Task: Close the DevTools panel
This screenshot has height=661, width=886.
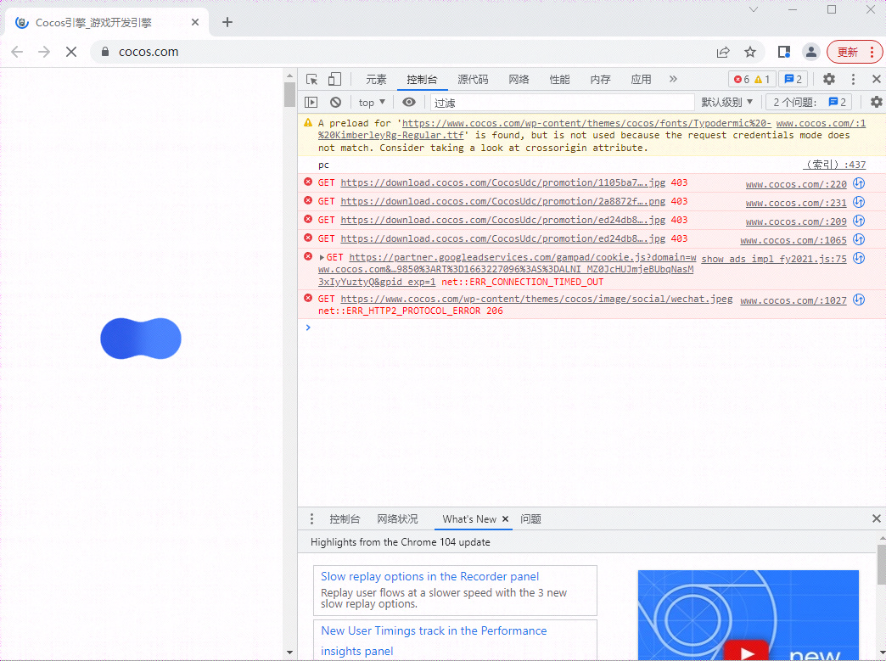Action: tap(877, 79)
